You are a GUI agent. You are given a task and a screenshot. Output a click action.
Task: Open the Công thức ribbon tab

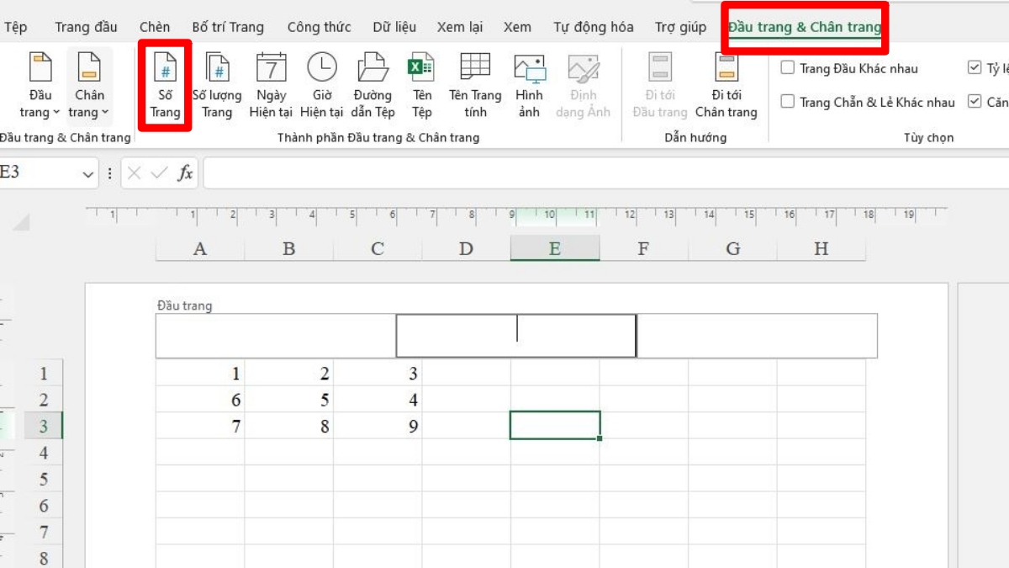319,27
